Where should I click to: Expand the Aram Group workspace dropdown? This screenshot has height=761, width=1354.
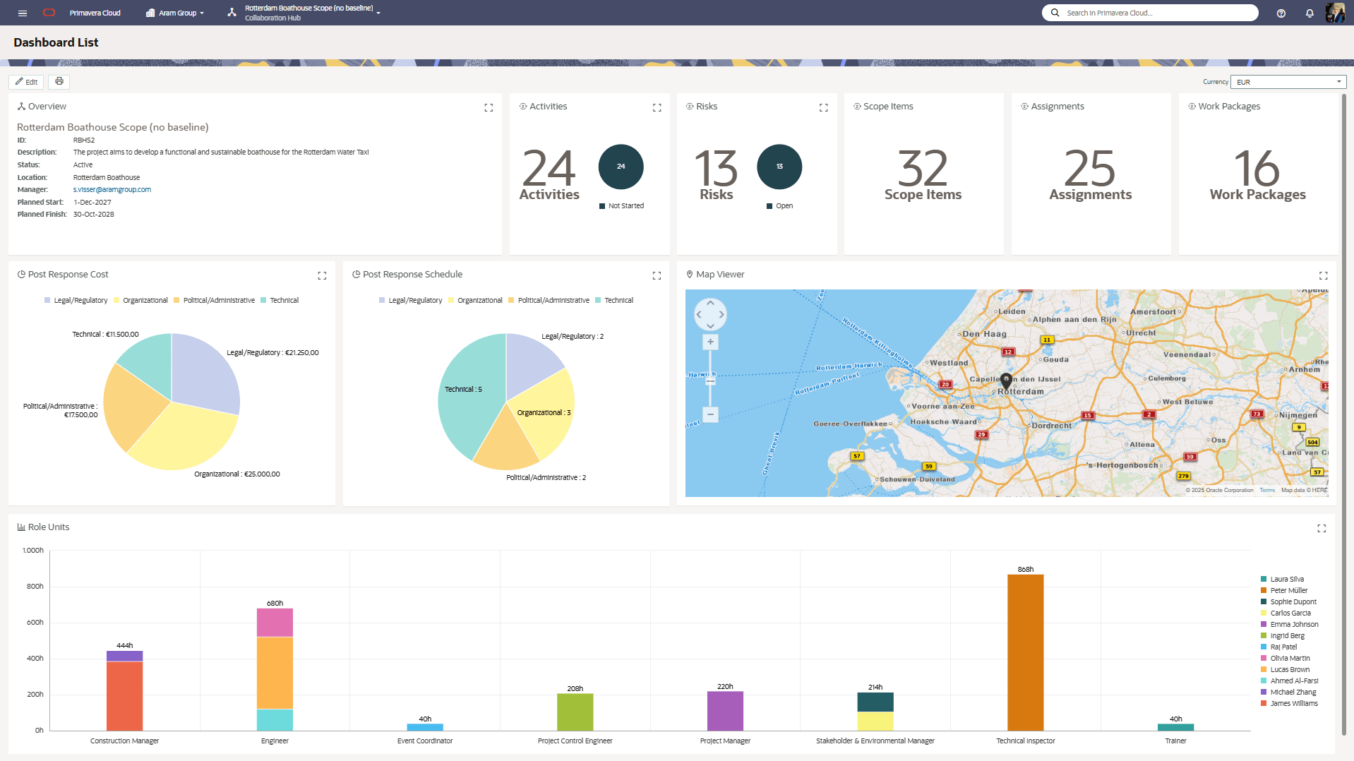pos(175,13)
